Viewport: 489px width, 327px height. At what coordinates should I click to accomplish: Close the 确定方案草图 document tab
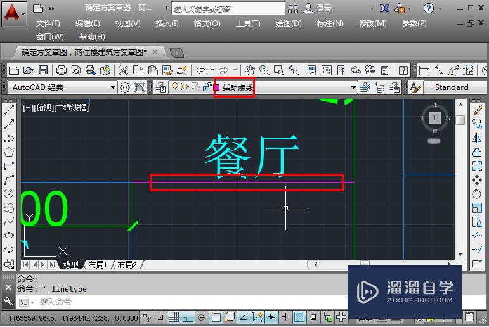(155, 52)
